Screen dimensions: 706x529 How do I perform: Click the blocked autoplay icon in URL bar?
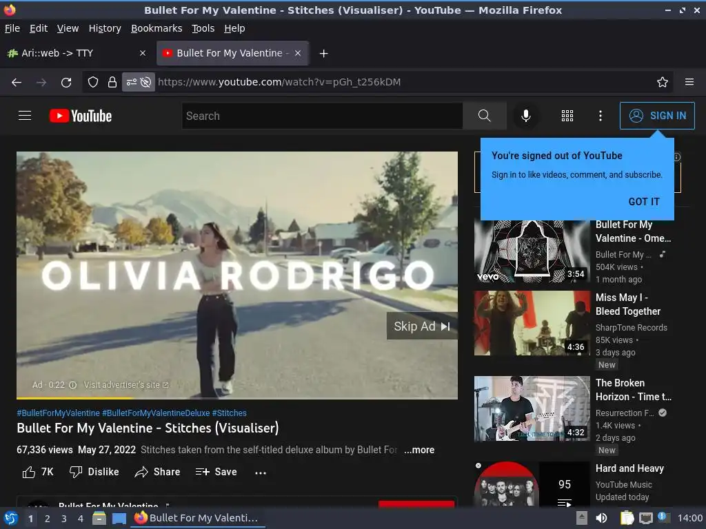pyautogui.click(x=146, y=83)
